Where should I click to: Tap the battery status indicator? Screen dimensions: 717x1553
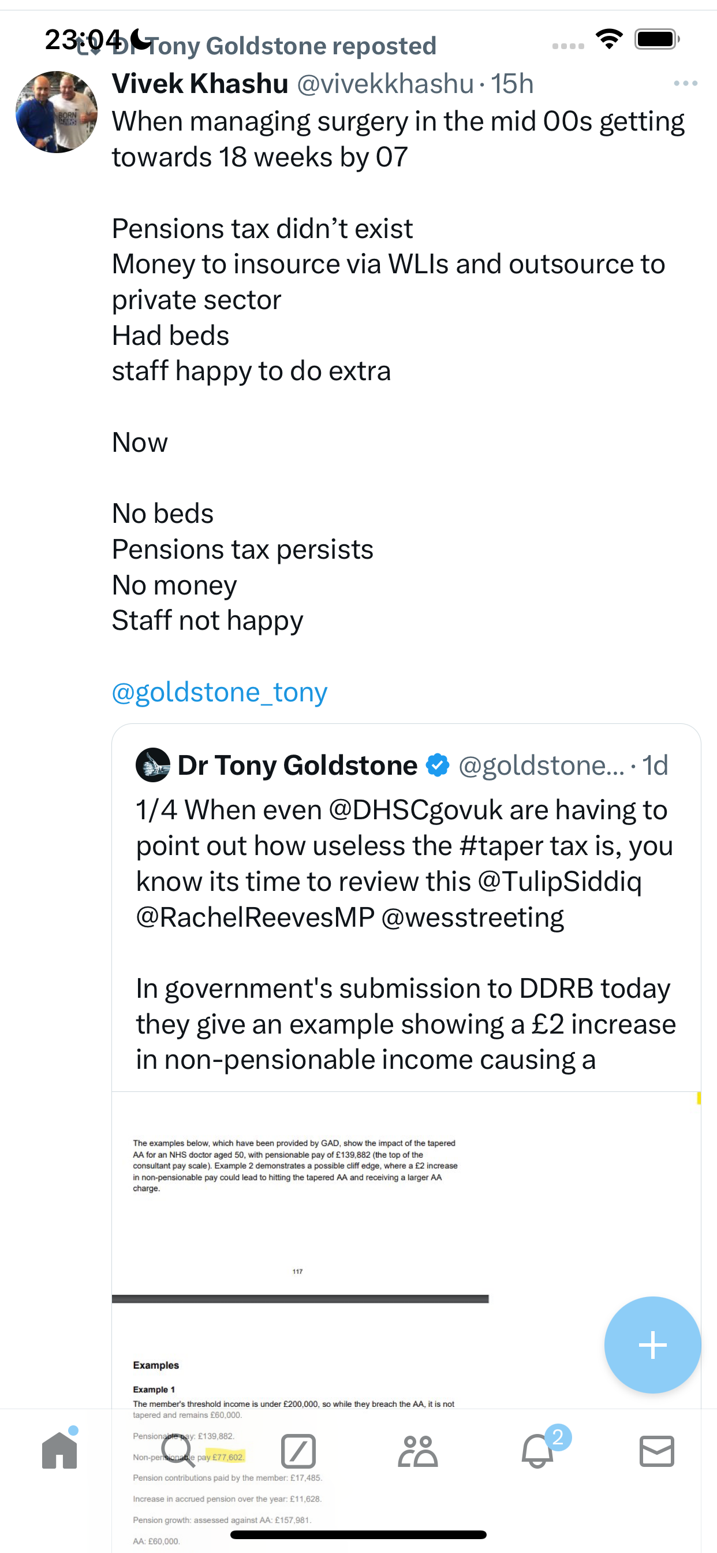click(657, 39)
